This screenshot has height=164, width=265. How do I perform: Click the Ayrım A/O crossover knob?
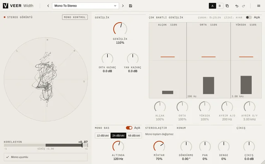[227, 107]
